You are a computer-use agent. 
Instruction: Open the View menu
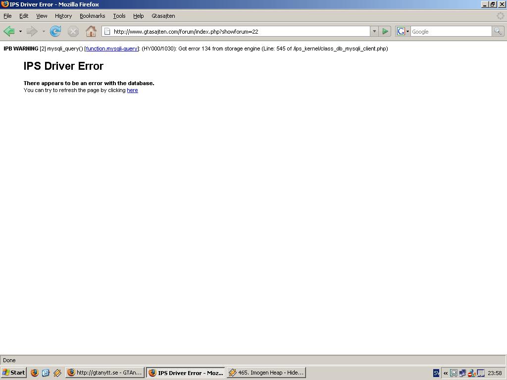42,16
